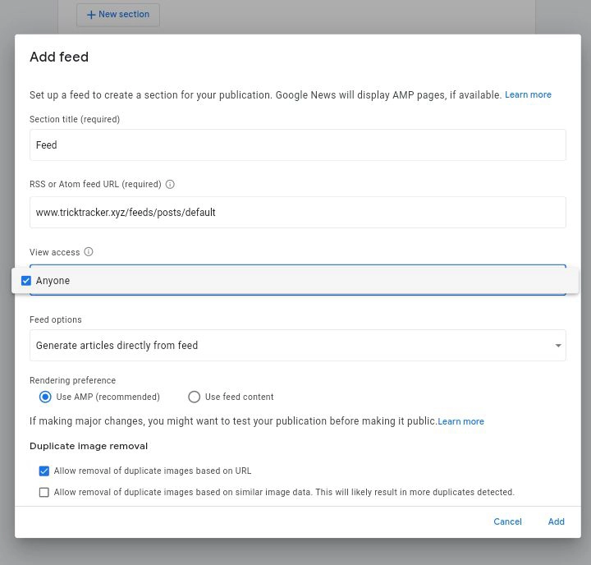Open Learn more link about AMP pages
Screen dimensions: 591x565
point(528,94)
